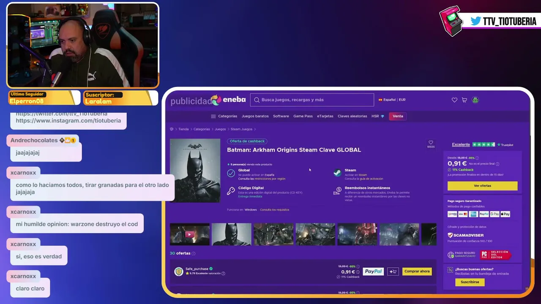Open the Juegos breadcrumb link
Screen dimensions: 541x304
[220, 129]
